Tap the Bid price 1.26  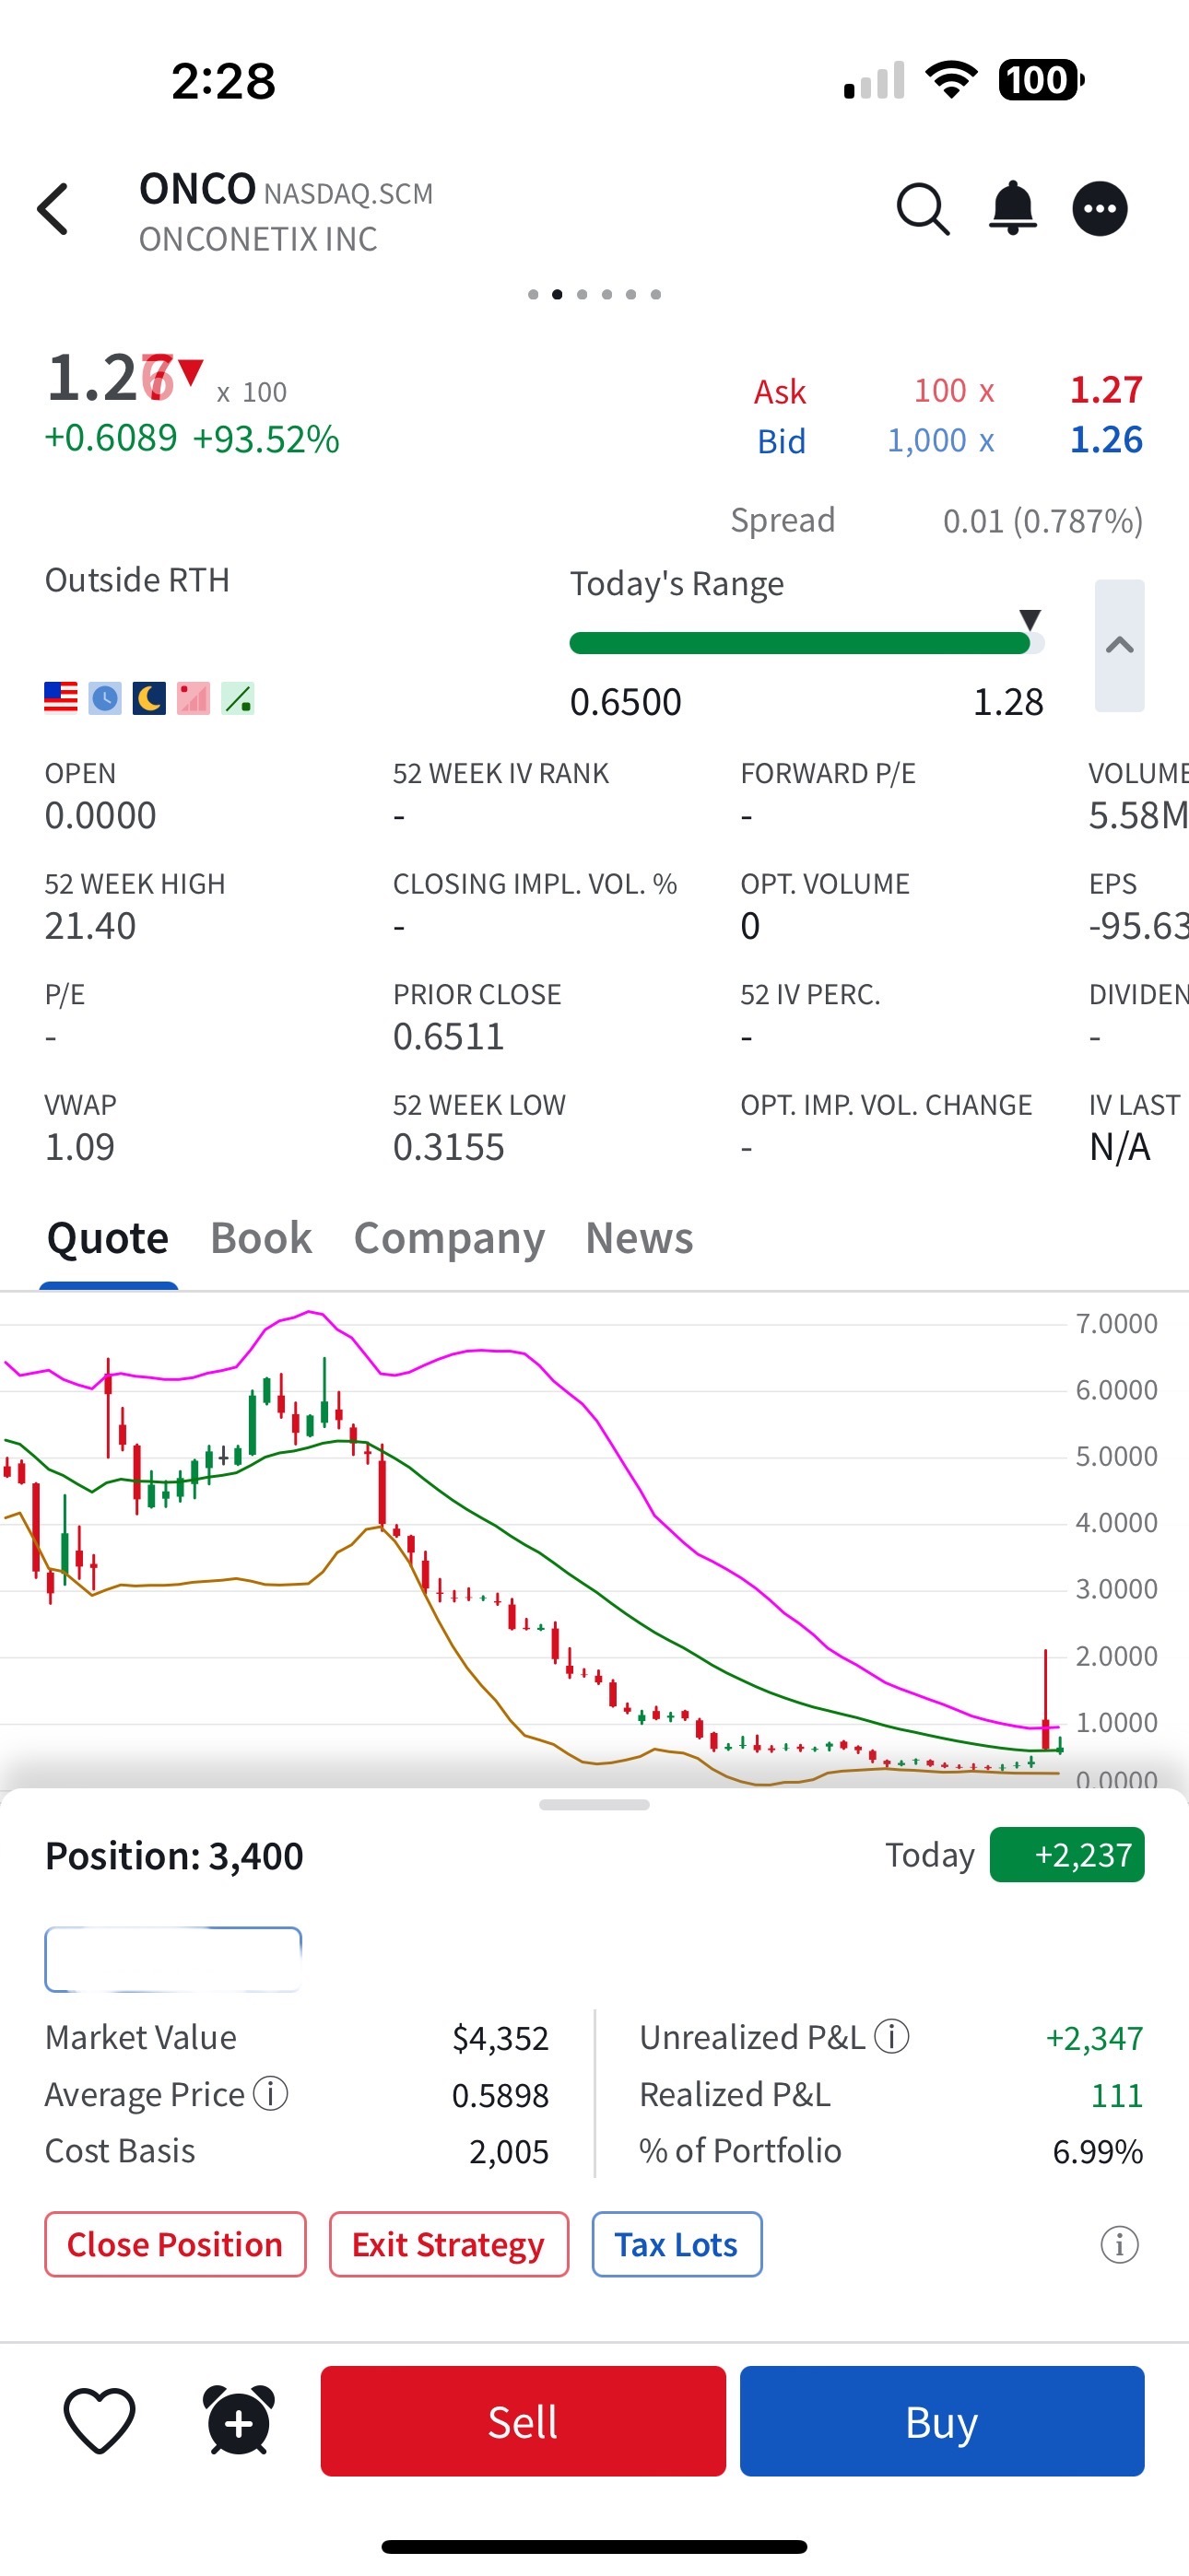[x=1106, y=440]
